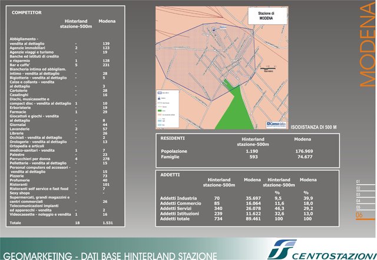Go to page index 02

coord(358,188)
